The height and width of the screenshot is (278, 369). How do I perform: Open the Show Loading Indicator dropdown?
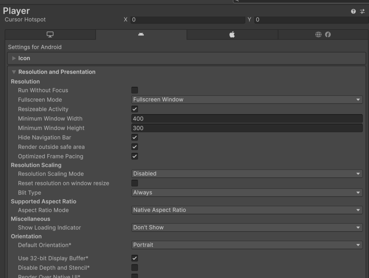coord(247,228)
